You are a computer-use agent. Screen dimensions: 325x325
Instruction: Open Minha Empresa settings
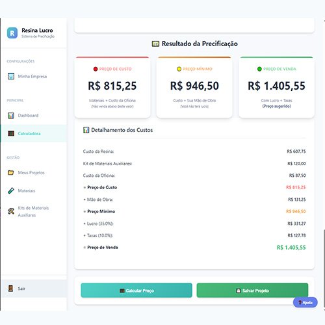[34, 76]
